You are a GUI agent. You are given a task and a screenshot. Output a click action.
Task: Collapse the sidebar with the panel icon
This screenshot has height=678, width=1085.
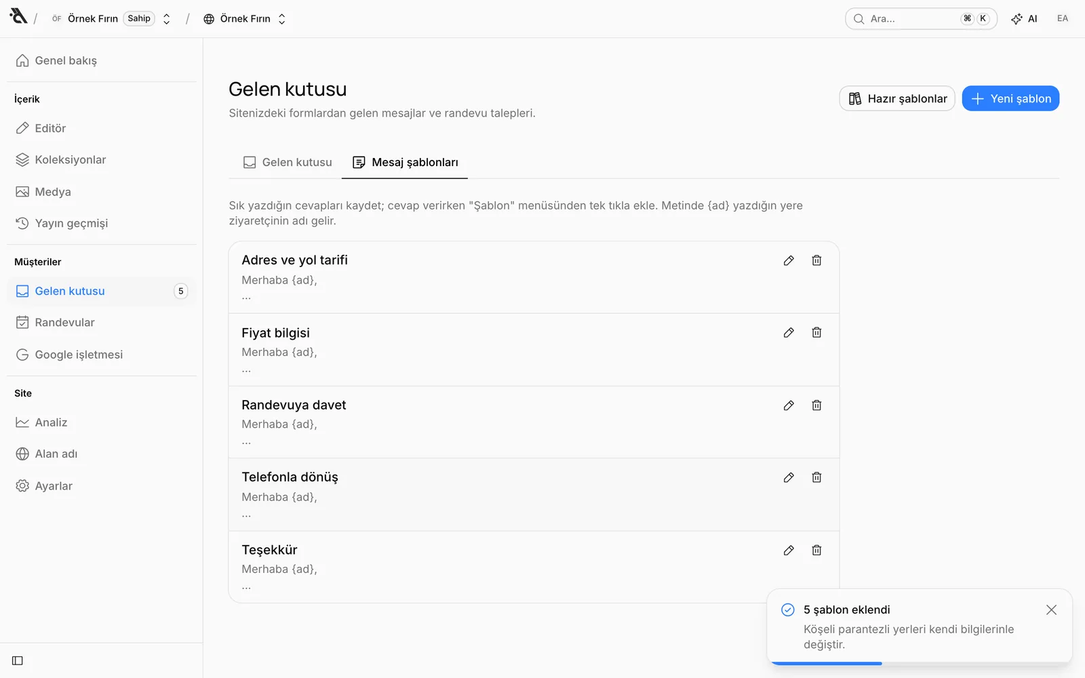18,660
